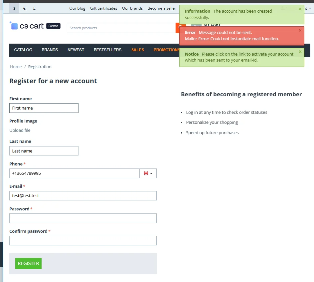Image resolution: width=314 pixels, height=282 pixels.
Task: Open the phone country flag dropdown
Action: point(148,173)
